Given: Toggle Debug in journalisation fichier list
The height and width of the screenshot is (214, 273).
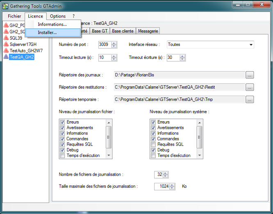Looking at the screenshot, I should coord(62,150).
